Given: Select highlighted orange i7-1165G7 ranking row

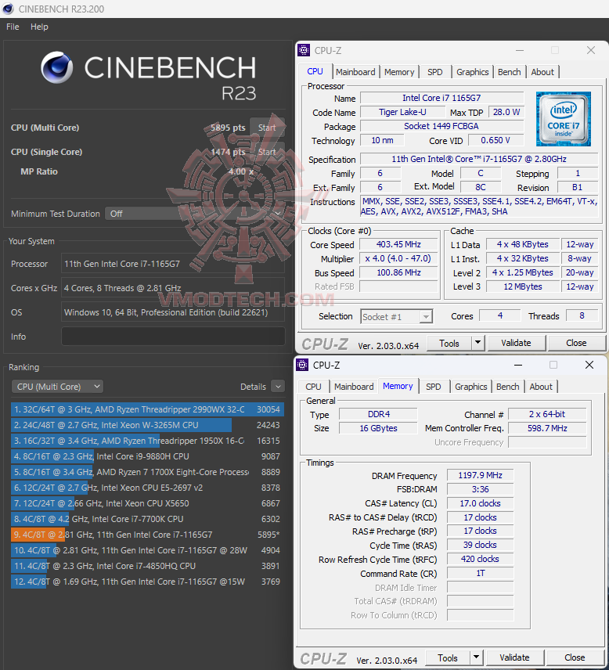Looking at the screenshot, I should (147, 535).
